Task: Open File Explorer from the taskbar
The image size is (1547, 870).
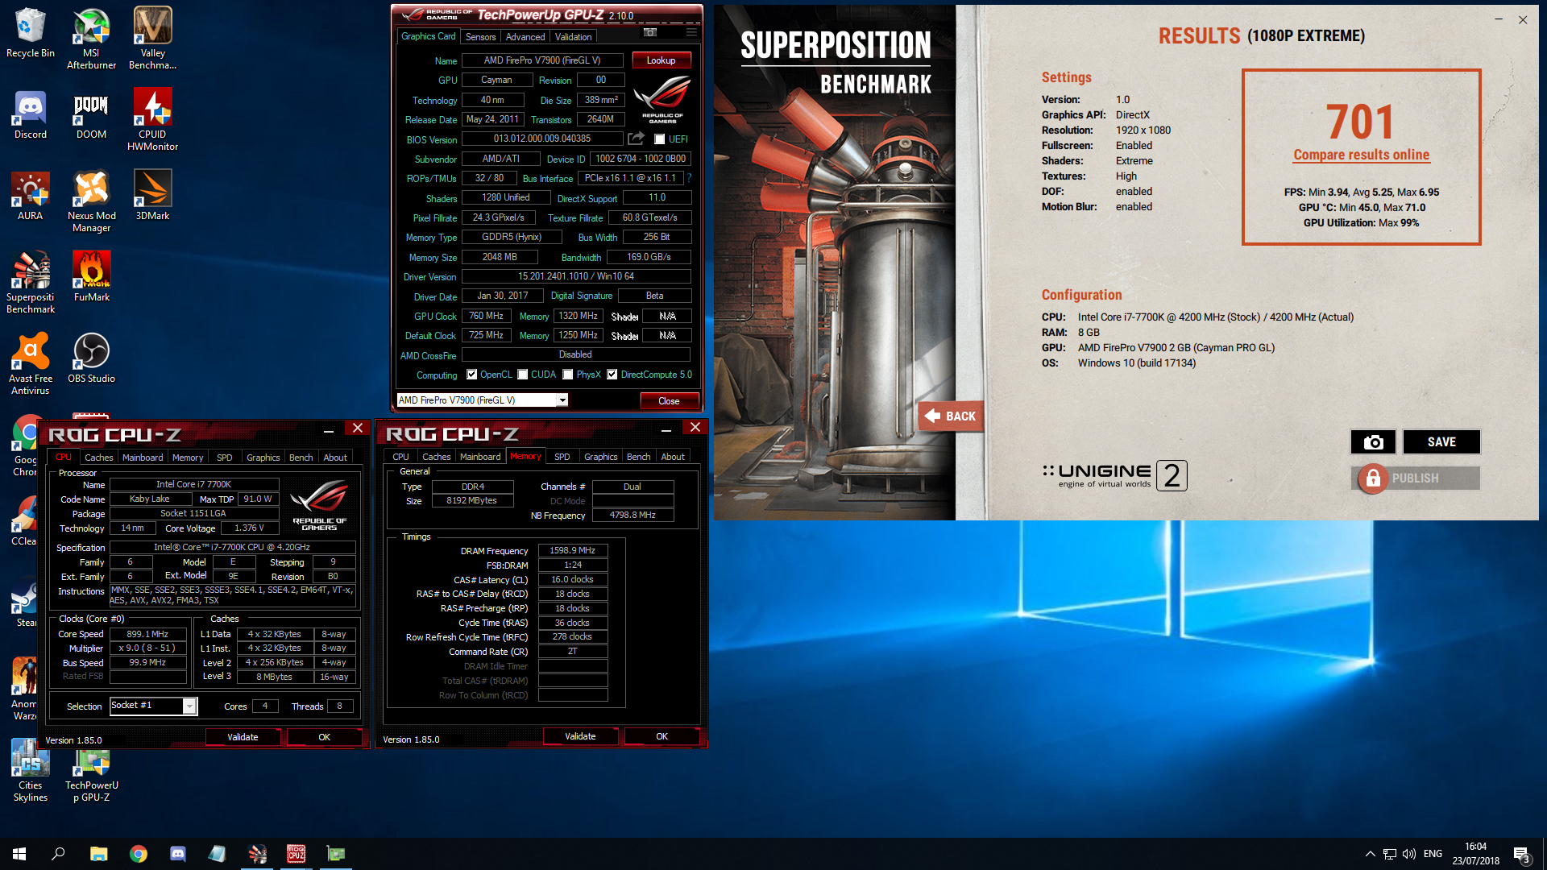Action: coord(98,854)
